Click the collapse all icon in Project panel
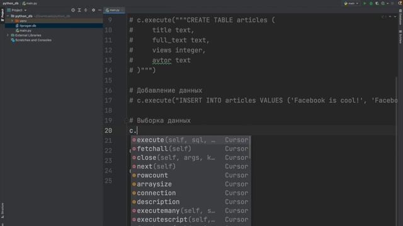 [x=86, y=10]
